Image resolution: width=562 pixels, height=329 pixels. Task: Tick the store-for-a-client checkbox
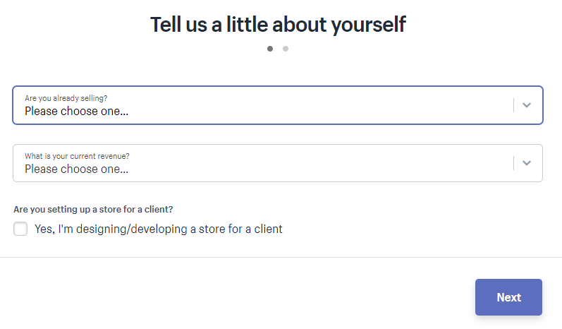(20, 229)
